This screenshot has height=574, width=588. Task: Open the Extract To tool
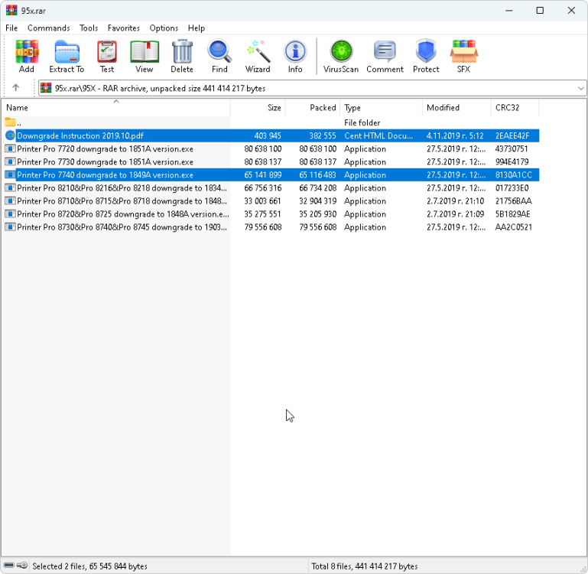click(67, 57)
